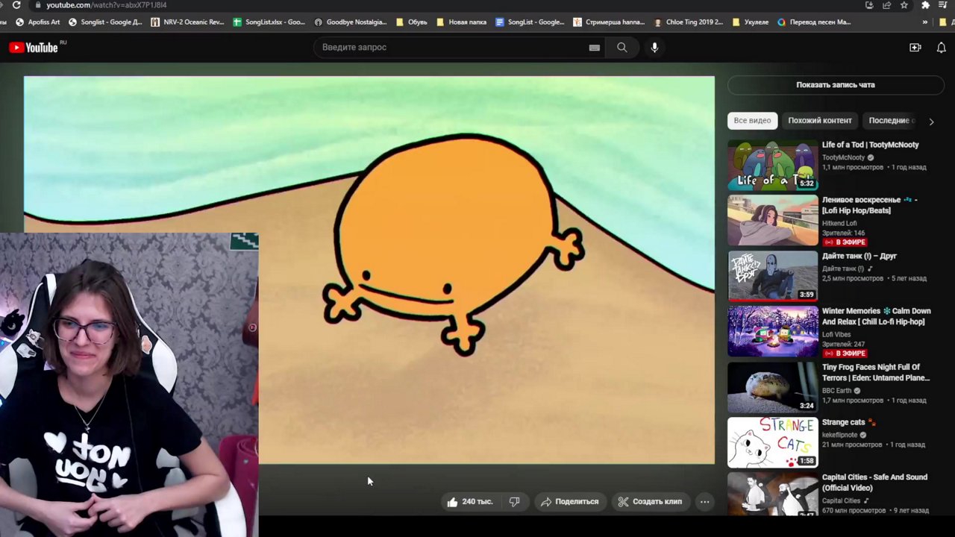Image resolution: width=955 pixels, height=537 pixels.
Task: Open the Перевод песен bookmark
Action: coord(814,22)
